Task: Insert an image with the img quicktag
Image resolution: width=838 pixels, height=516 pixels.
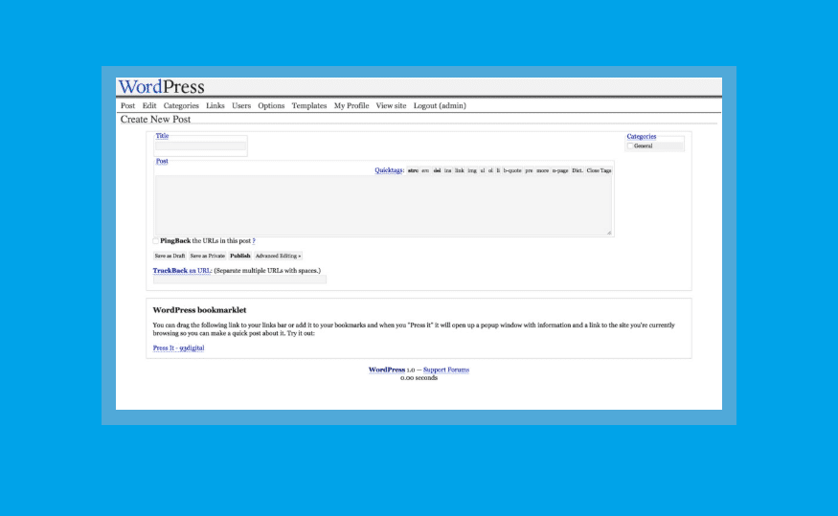Action: click(x=472, y=170)
